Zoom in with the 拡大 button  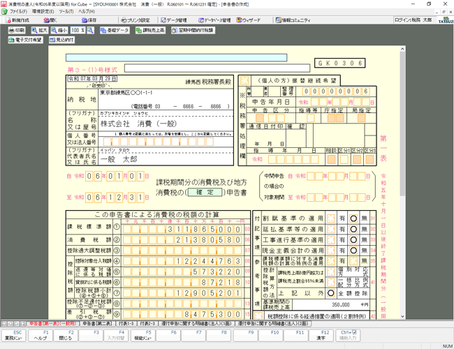(39, 30)
